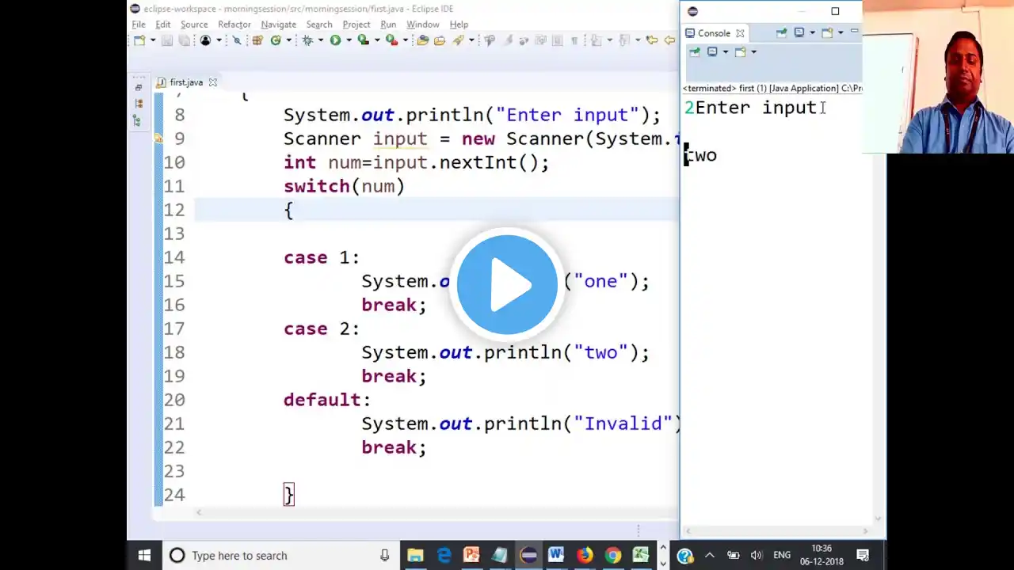Image resolution: width=1014 pixels, height=570 pixels.
Task: Open the File menu
Action: [139, 25]
